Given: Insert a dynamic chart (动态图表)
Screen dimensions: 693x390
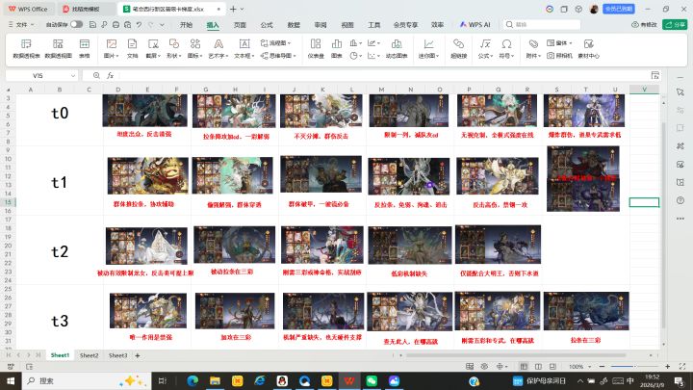Looking at the screenshot, I should pos(397,49).
